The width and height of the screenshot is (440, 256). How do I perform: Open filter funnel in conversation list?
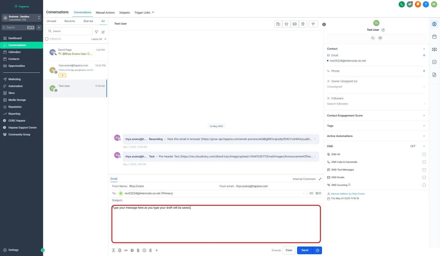point(96,32)
